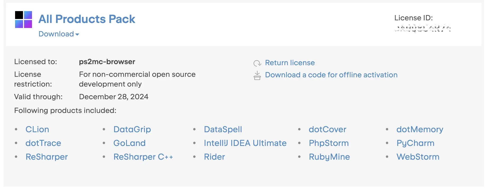The height and width of the screenshot is (190, 487).
Task: Open the ReSharper C++ product page
Action: tap(143, 157)
